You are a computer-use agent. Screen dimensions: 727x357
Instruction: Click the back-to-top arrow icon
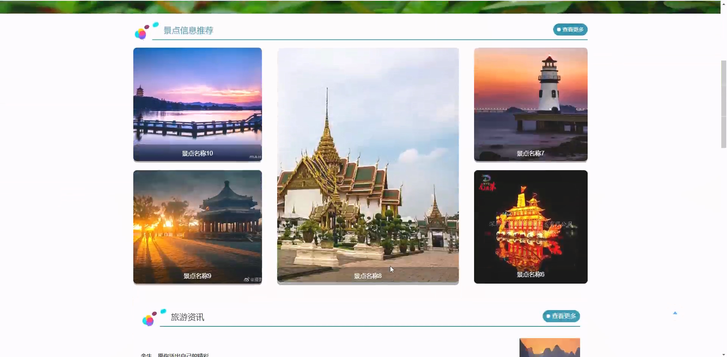point(675,313)
